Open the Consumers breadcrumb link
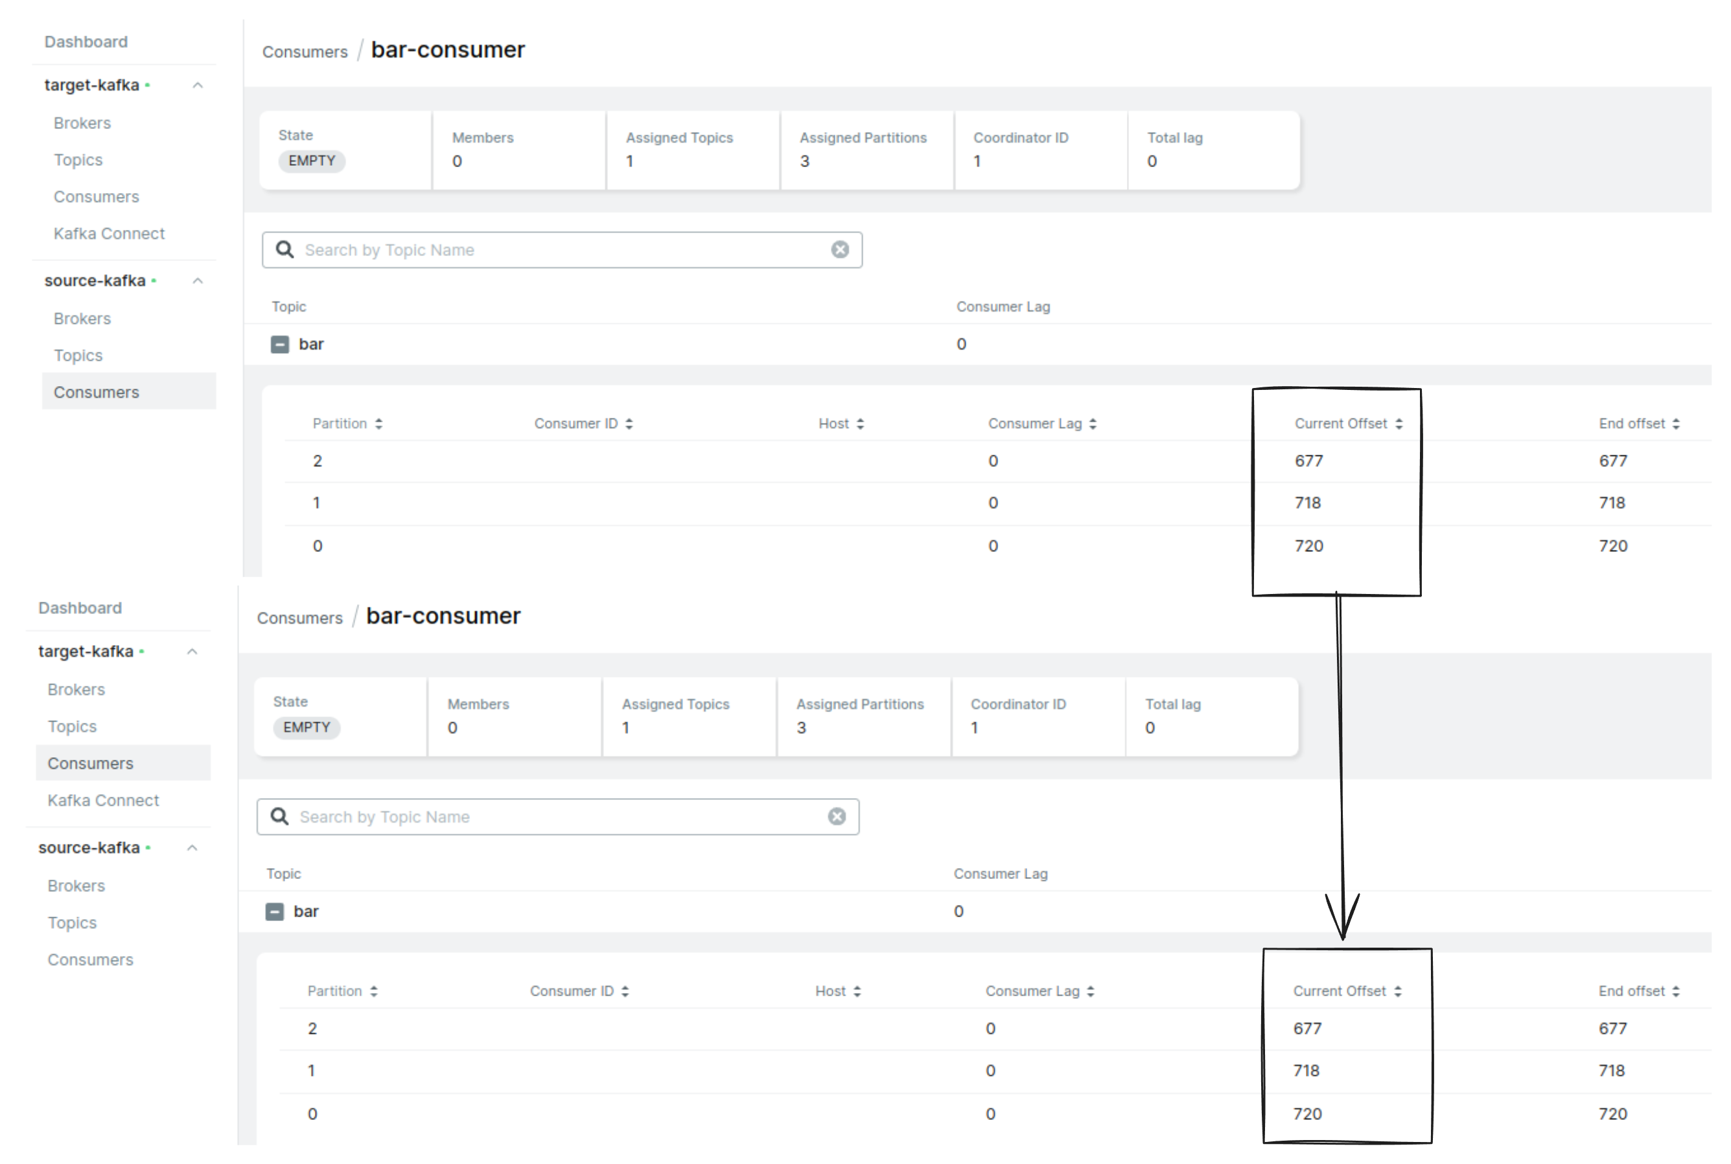The height and width of the screenshot is (1164, 1731). click(305, 51)
